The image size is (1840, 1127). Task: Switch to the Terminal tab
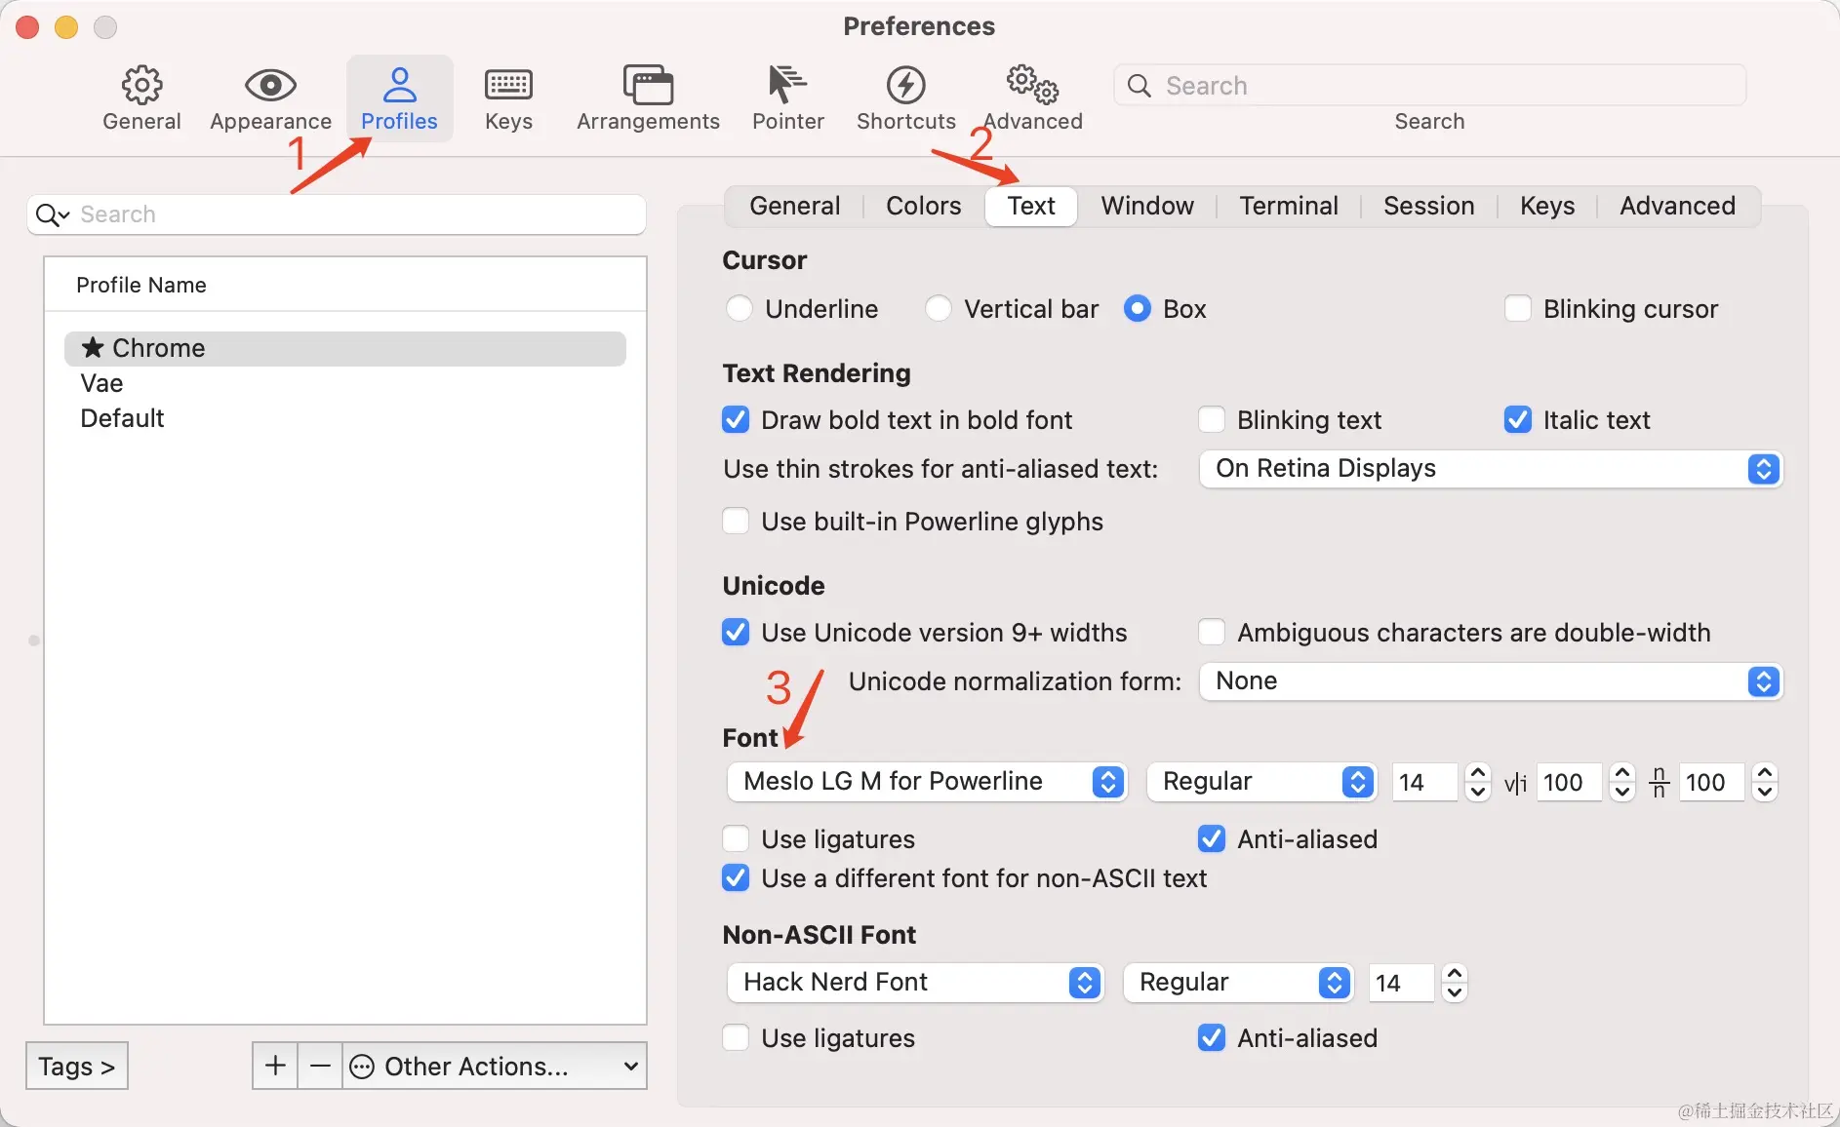click(1288, 207)
